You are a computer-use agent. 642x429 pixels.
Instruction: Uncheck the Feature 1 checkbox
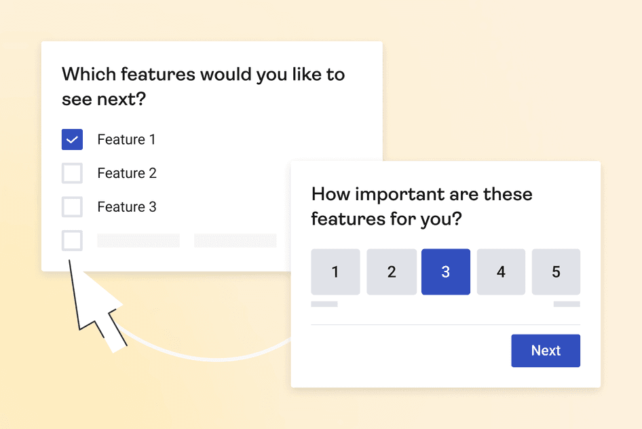click(x=72, y=139)
